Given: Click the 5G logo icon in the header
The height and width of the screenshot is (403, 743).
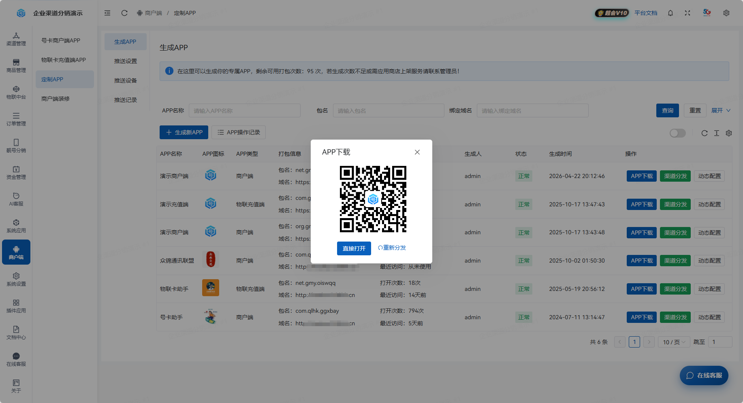Looking at the screenshot, I should point(707,13).
